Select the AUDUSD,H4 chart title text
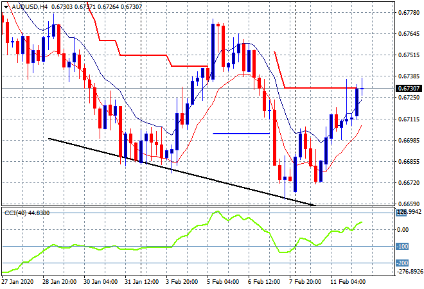This screenshot has height=289, width=424. pyautogui.click(x=29, y=7)
